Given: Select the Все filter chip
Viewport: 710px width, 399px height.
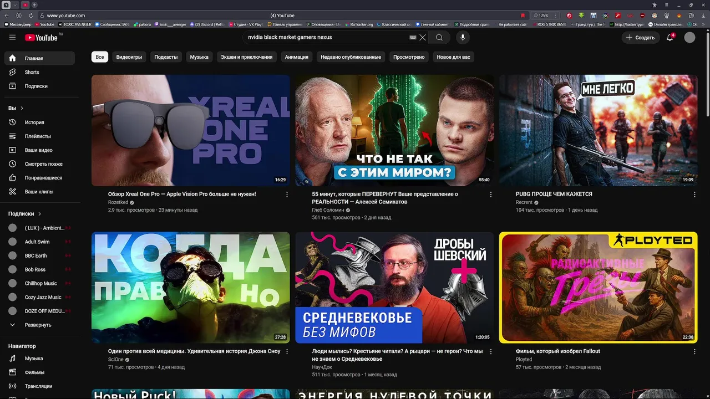Looking at the screenshot, I should [x=100, y=57].
